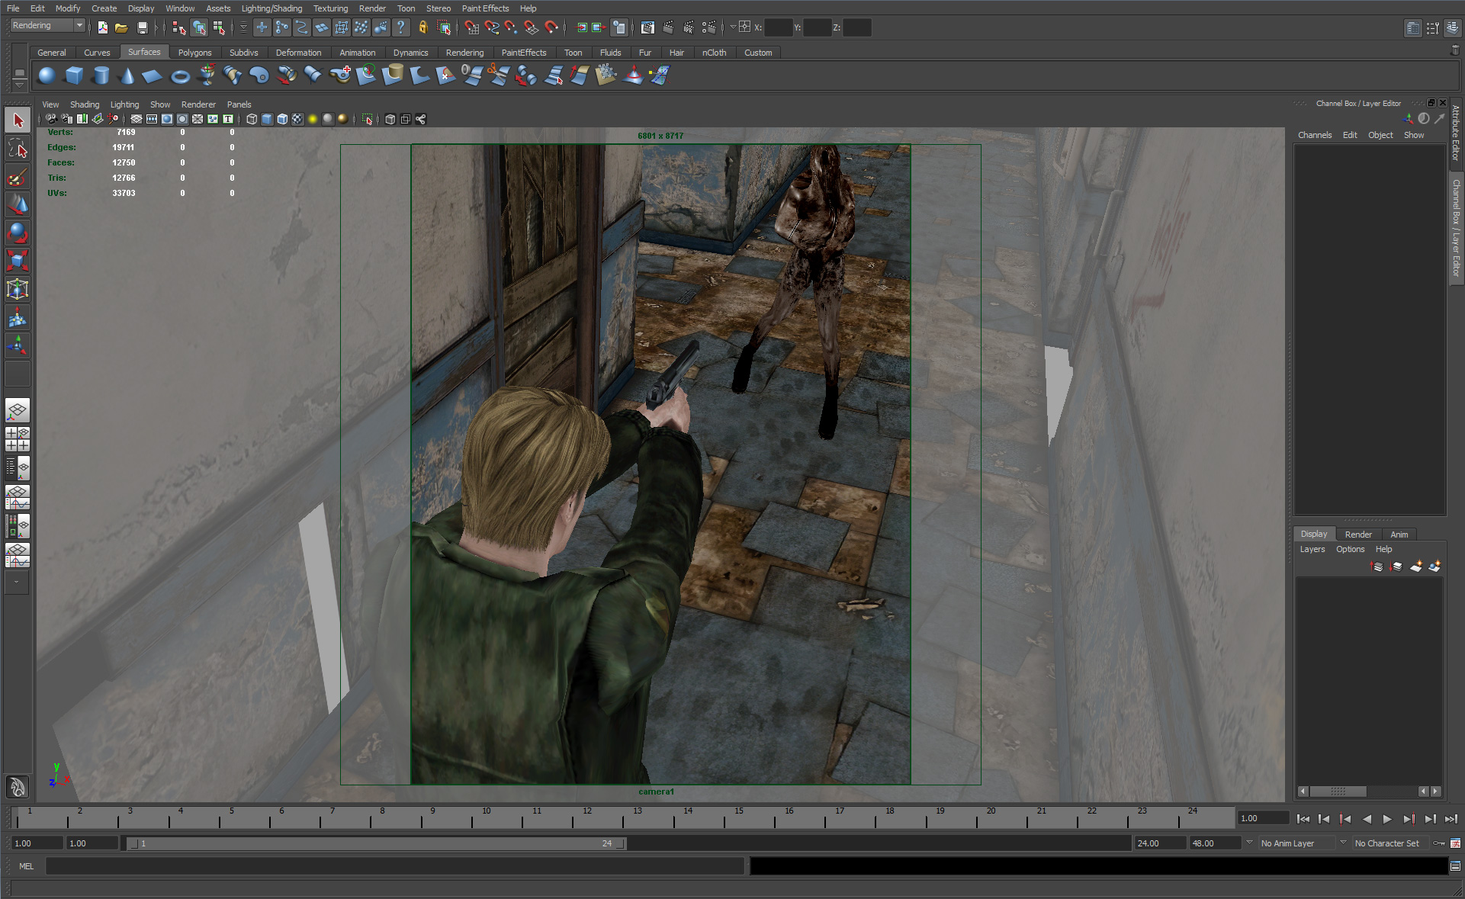Toggle textured display in viewport toolbar
Image resolution: width=1465 pixels, height=899 pixels.
click(297, 119)
